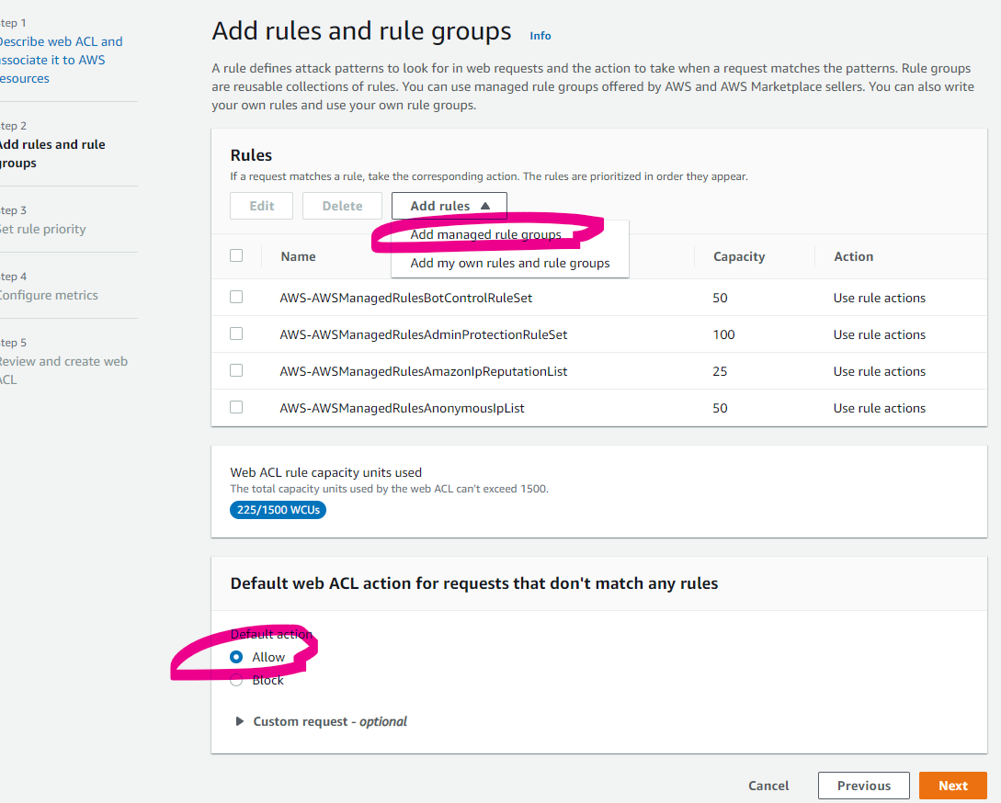Click the Name column header
Viewport: 1001px width, 803px height.
[x=298, y=256]
